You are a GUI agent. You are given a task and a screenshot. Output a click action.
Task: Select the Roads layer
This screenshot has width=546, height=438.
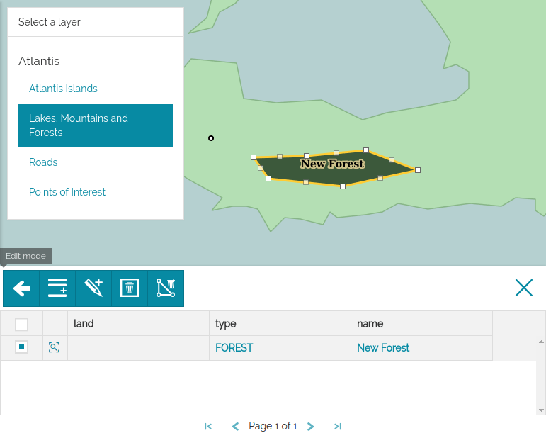point(43,162)
